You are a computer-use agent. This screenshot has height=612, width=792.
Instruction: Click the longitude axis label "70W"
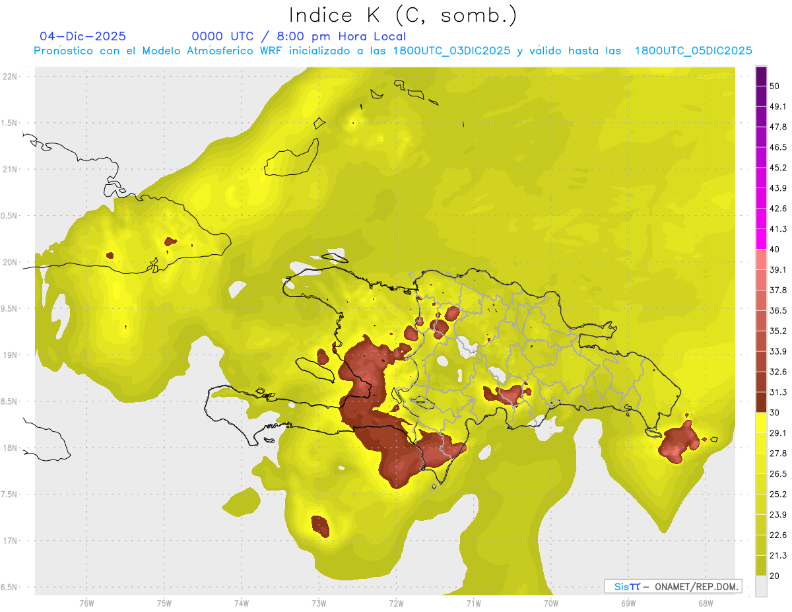coord(550,603)
